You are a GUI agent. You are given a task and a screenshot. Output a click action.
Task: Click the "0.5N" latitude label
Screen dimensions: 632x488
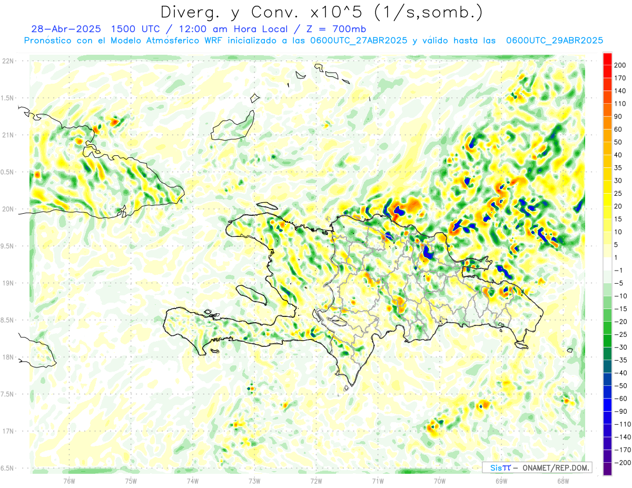point(8,172)
